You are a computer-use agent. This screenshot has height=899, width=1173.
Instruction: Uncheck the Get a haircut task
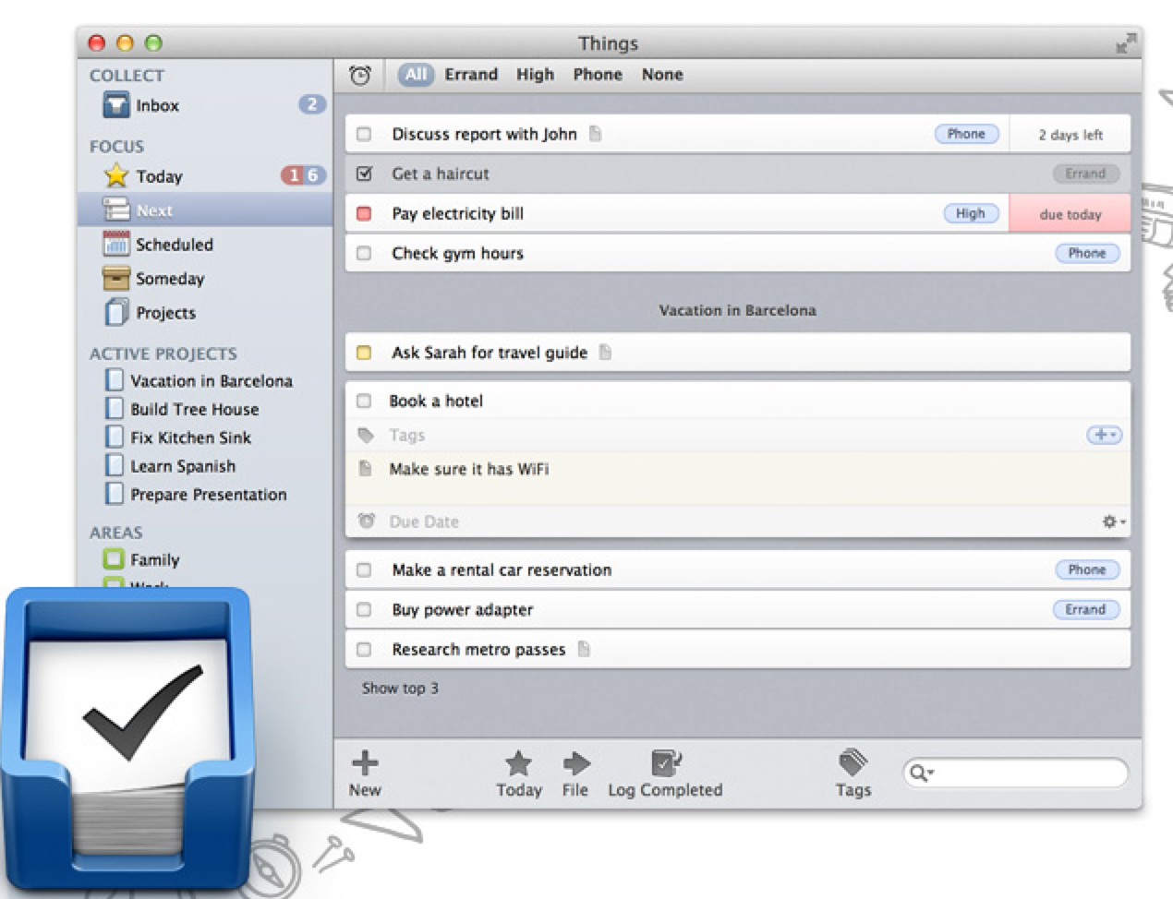point(364,174)
